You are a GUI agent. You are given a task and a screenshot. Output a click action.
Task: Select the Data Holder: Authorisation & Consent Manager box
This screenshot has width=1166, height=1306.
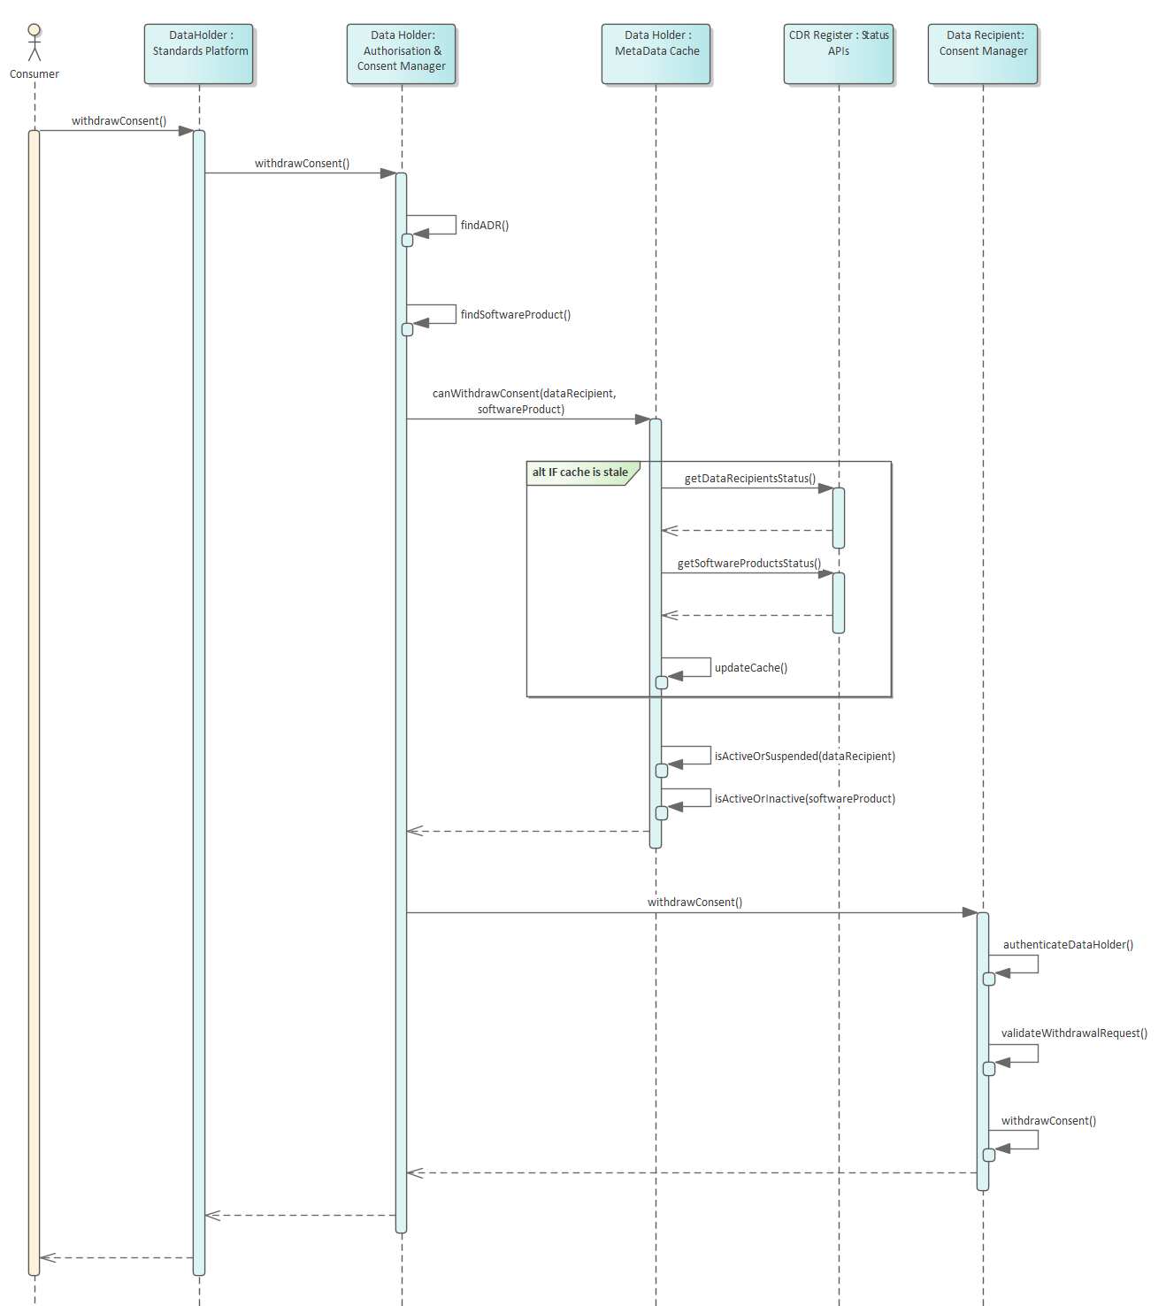[402, 51]
